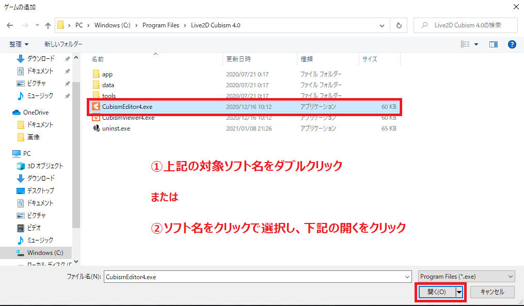Open ミュージック under PC

[x=40, y=240]
